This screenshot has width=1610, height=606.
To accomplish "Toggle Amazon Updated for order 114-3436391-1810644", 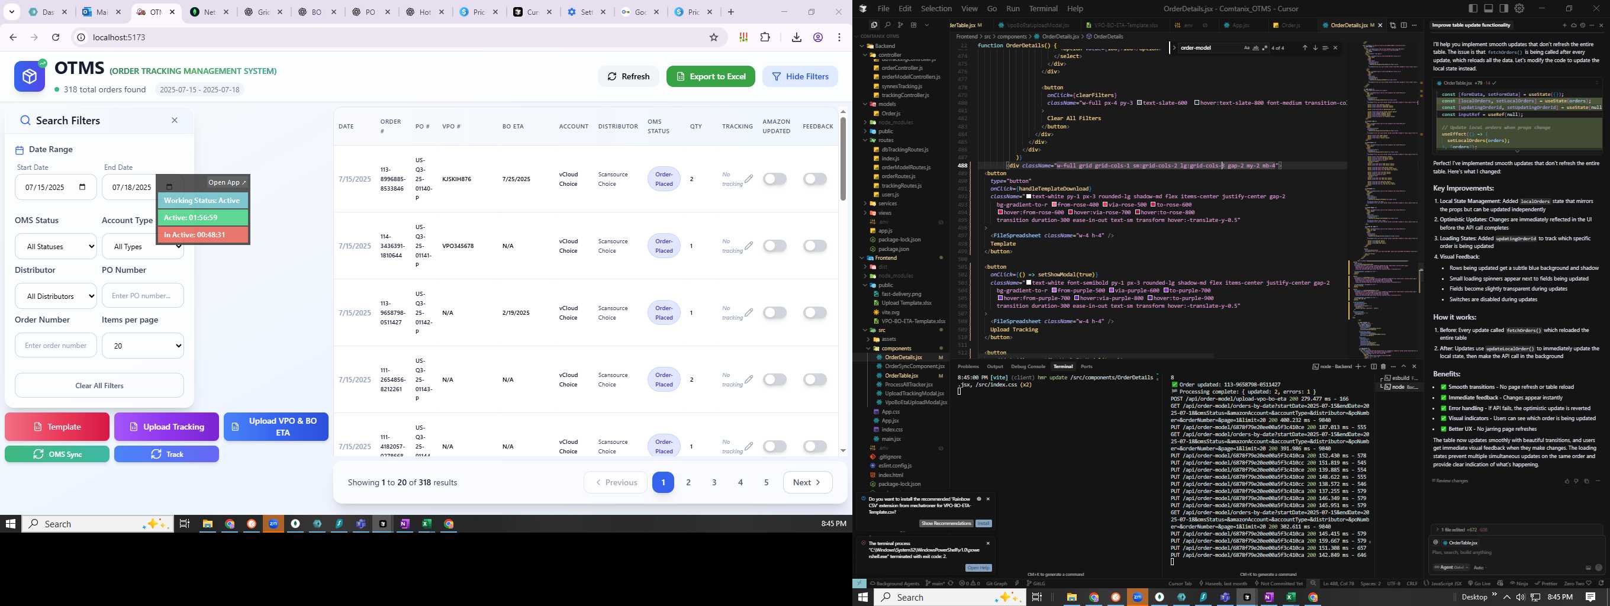I will [x=774, y=246].
